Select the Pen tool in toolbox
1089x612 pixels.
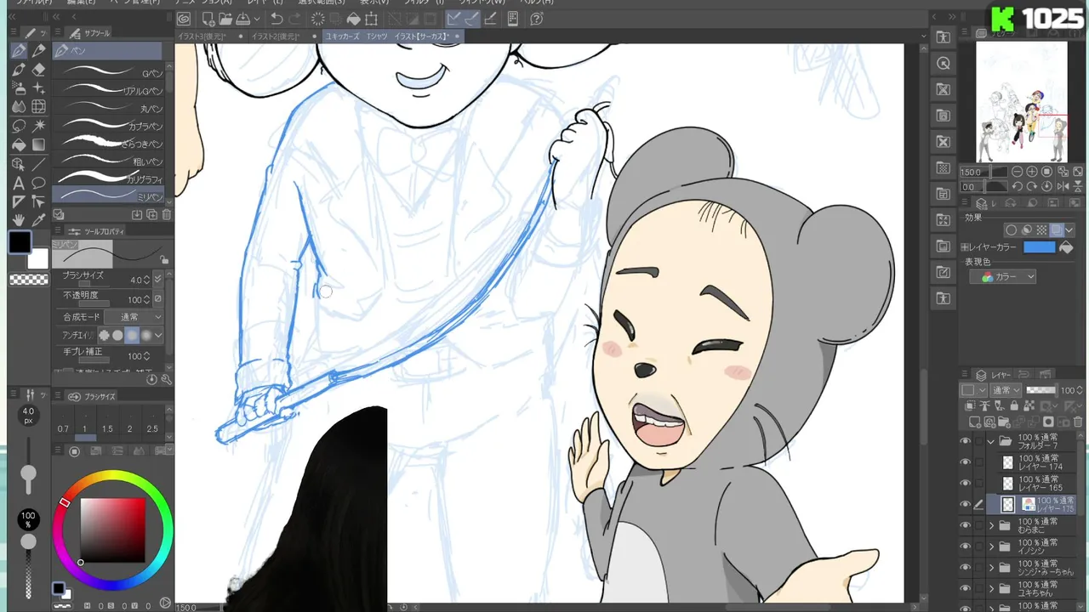[x=19, y=51]
